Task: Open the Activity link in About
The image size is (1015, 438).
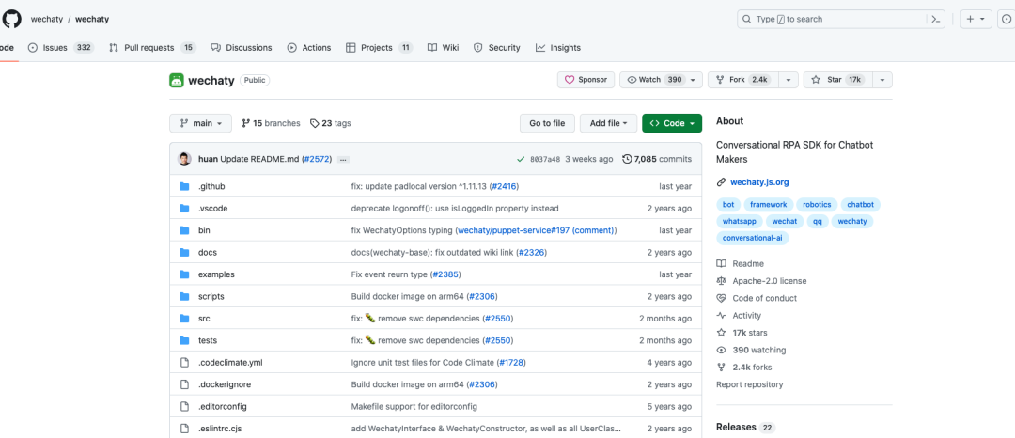Action: point(740,316)
